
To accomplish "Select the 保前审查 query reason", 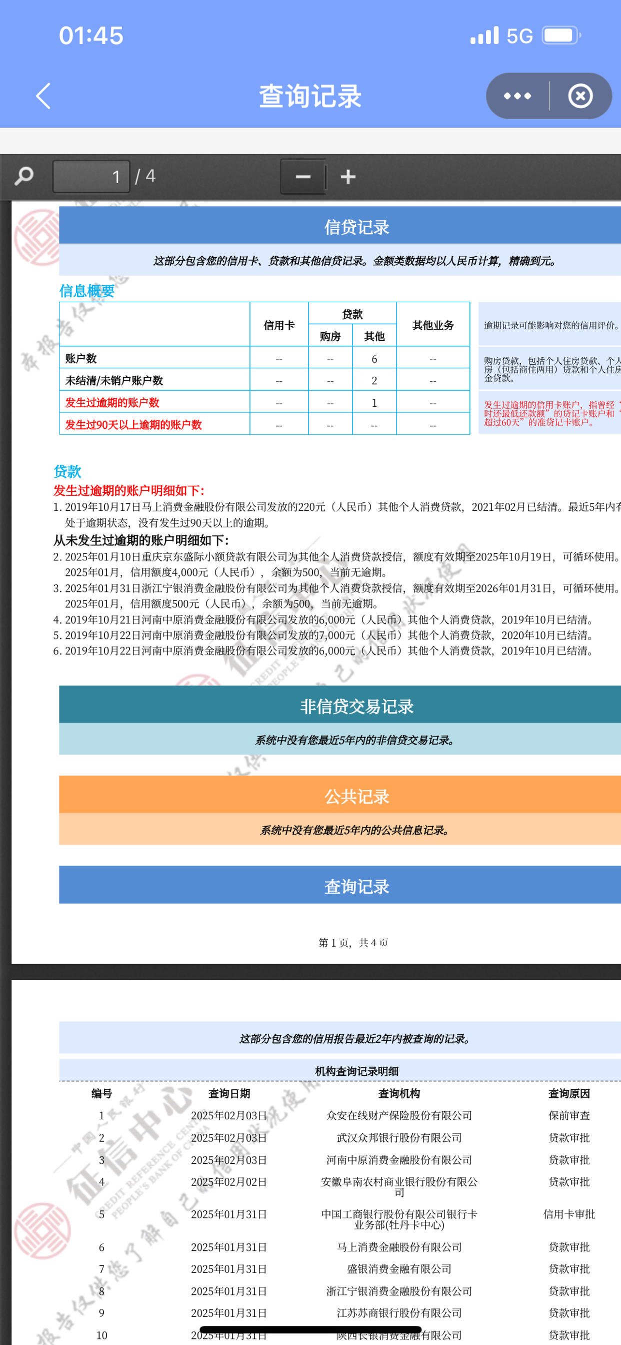I will tap(569, 1115).
